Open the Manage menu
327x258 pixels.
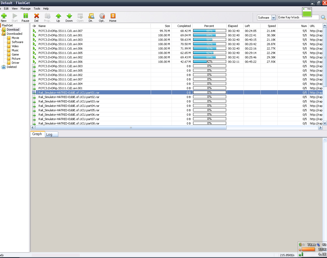coord(25,9)
